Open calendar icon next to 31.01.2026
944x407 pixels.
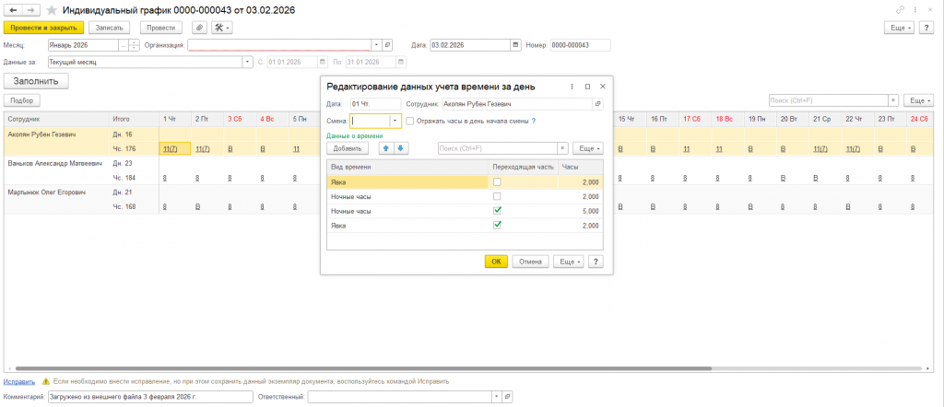coord(401,62)
